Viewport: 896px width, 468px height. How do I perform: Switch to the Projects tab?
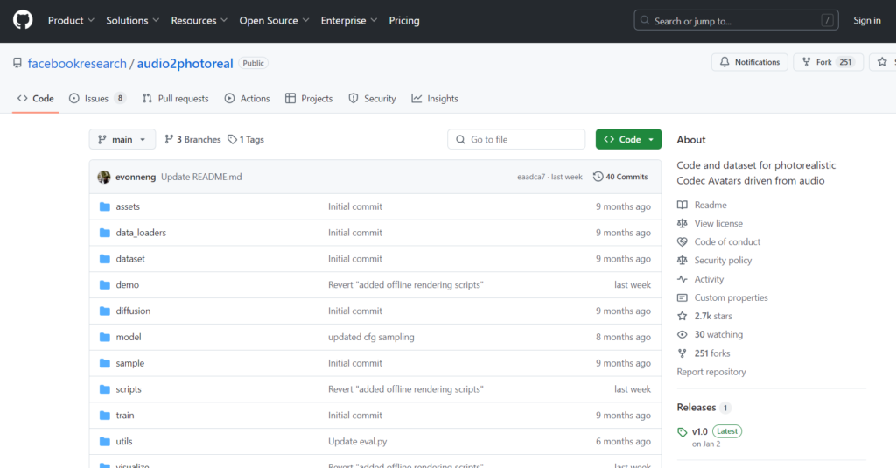pyautogui.click(x=309, y=99)
